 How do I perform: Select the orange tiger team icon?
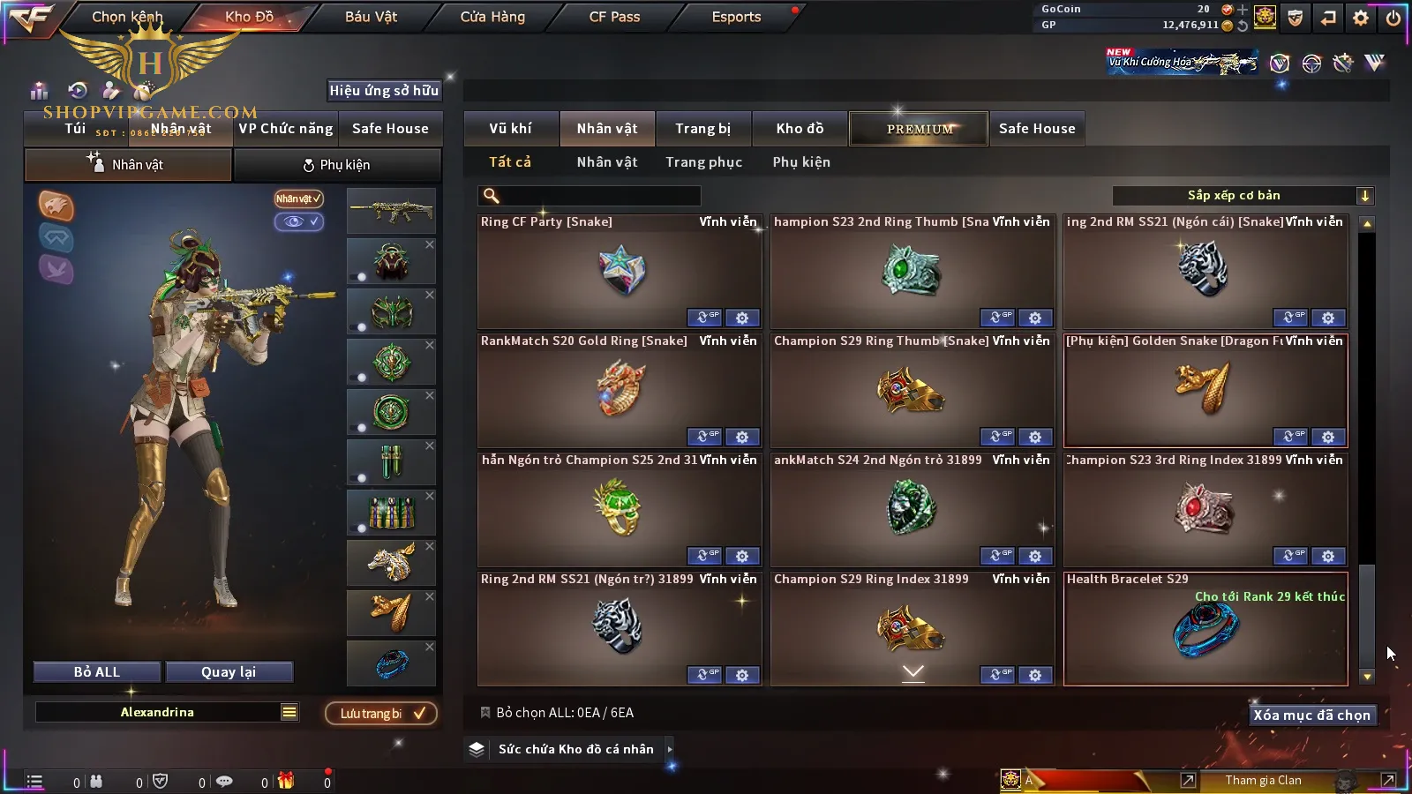[56, 206]
